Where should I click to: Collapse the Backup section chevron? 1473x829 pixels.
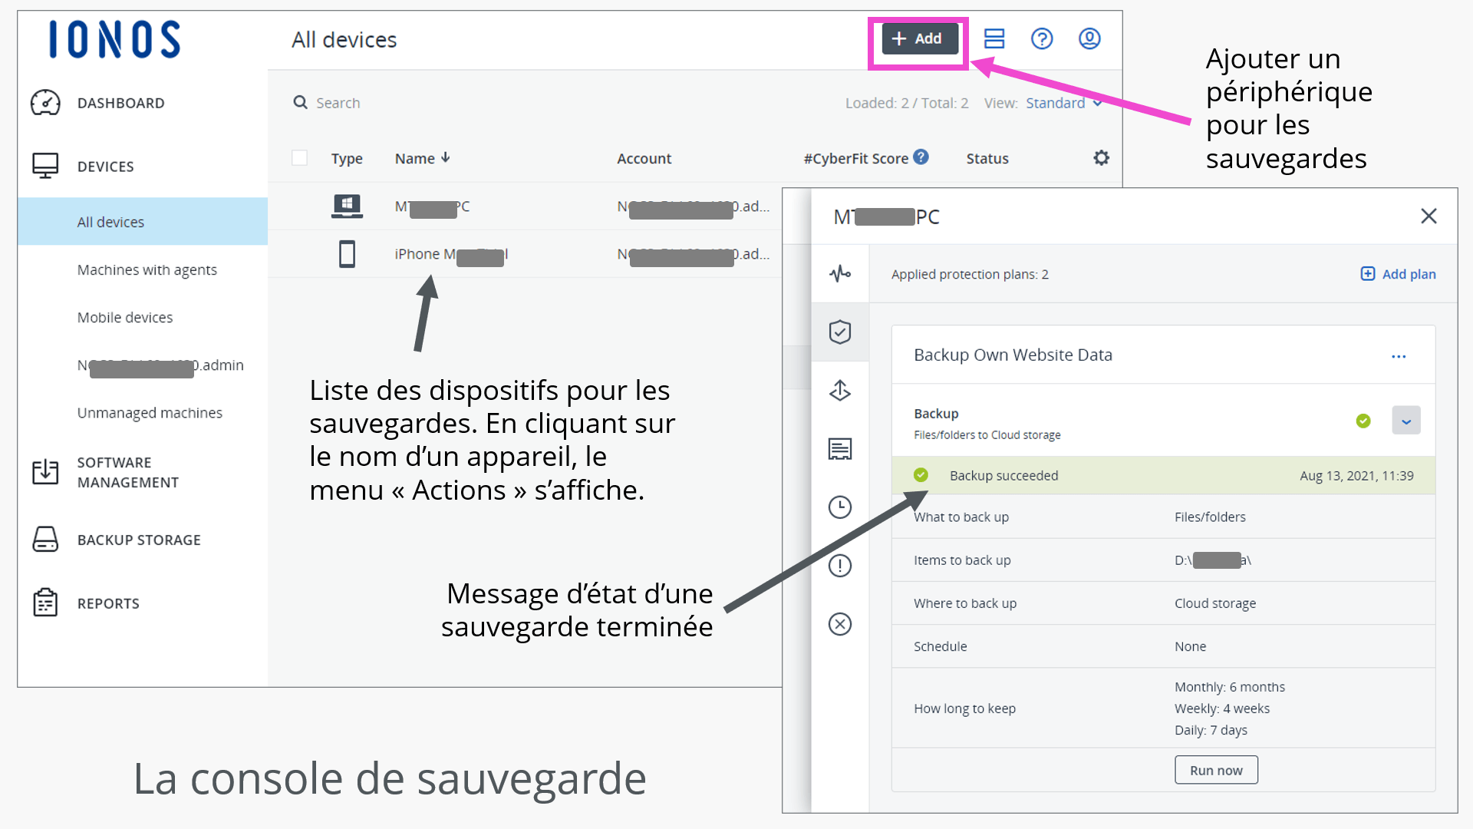click(1405, 421)
